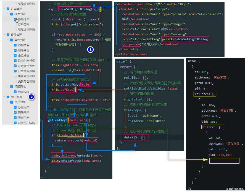Select the 查看权限 tree label

click(x=23, y=92)
